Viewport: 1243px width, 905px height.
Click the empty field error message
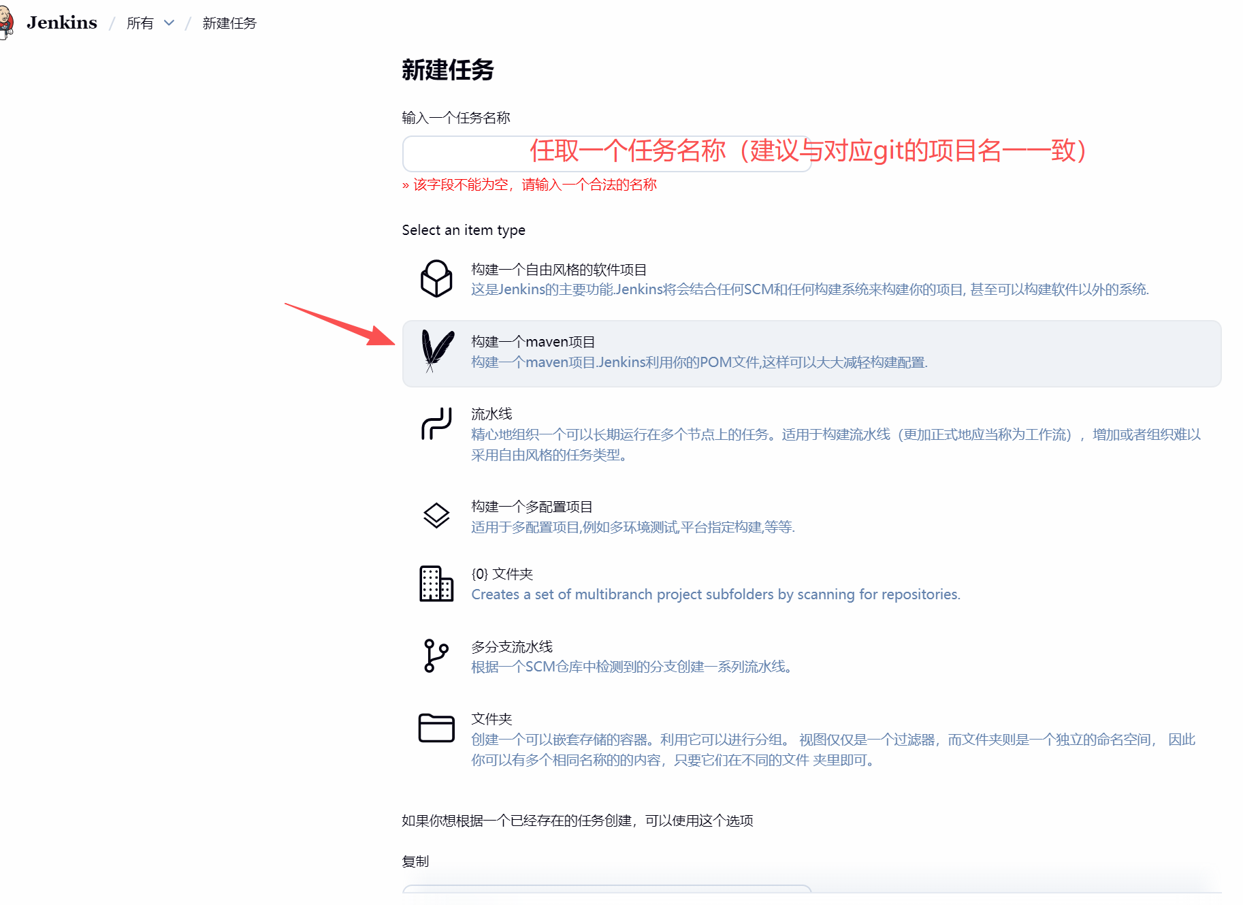point(530,185)
